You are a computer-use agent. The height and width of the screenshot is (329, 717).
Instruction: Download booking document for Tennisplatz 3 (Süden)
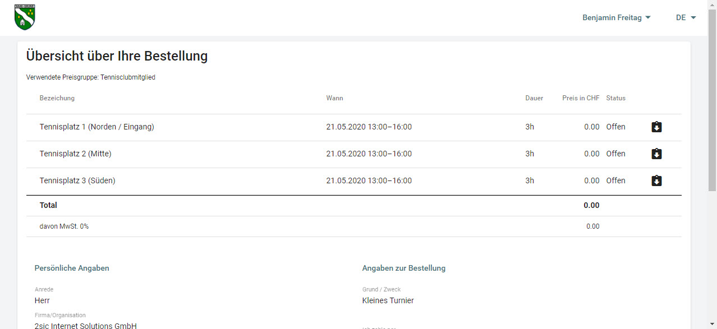tap(656, 181)
